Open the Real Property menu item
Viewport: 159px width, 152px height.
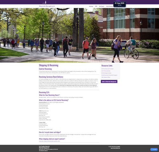click(x=102, y=6)
